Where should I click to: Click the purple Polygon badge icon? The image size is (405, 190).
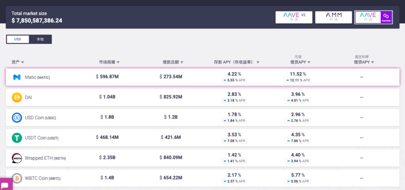point(386,17)
